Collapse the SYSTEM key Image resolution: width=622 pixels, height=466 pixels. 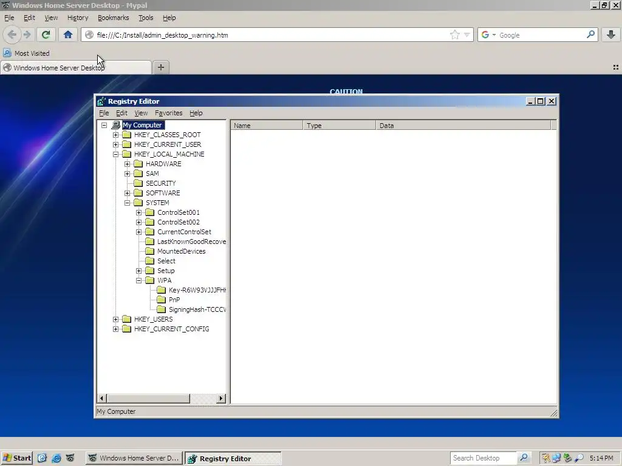127,203
